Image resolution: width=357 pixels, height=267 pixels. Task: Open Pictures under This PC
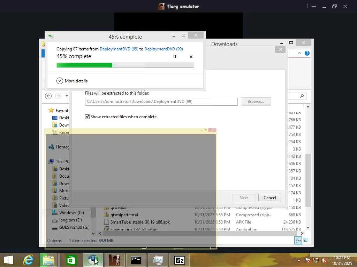[61, 198]
